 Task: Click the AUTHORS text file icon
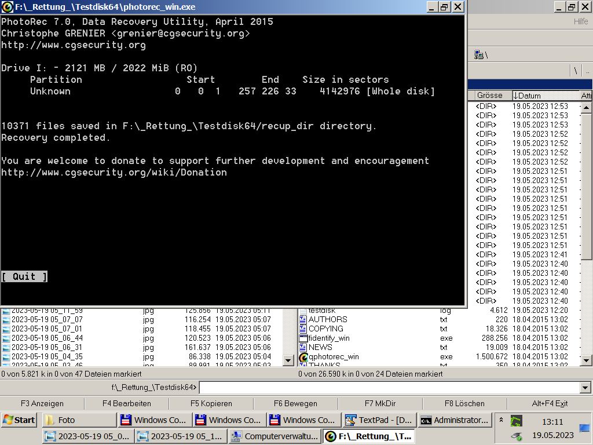(303, 319)
